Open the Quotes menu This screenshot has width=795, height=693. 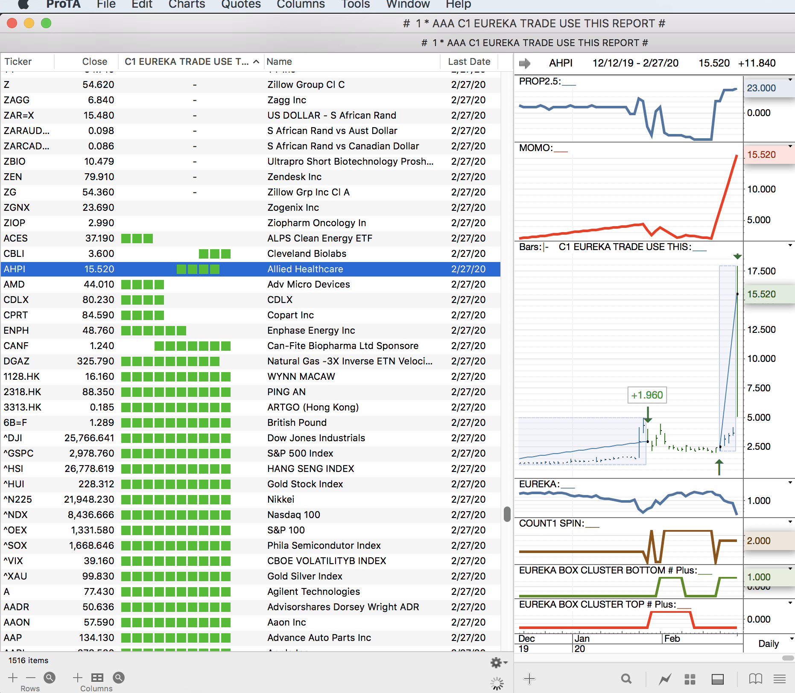pyautogui.click(x=241, y=5)
